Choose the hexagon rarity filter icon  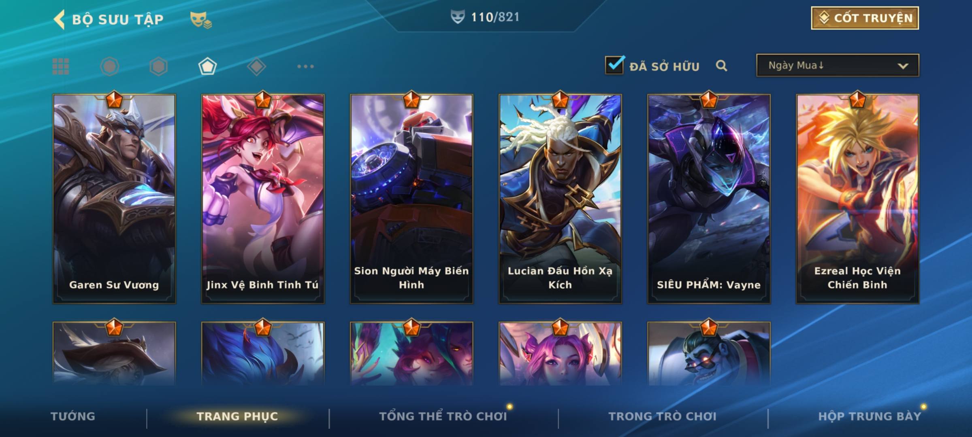[158, 66]
